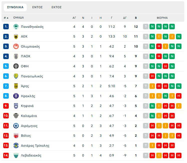Screen dimensions: 187x163
Task: Click the ΑΕΚ team logo
Action: [x=16, y=37]
